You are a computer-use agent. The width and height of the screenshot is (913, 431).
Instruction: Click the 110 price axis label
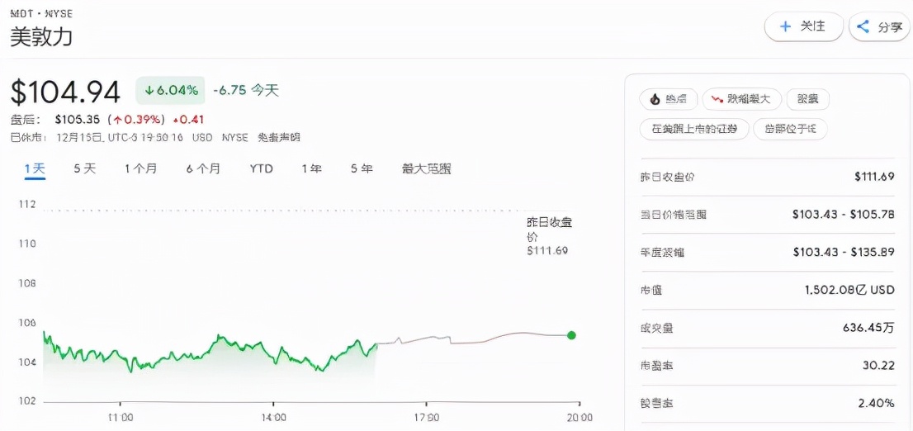coord(27,244)
